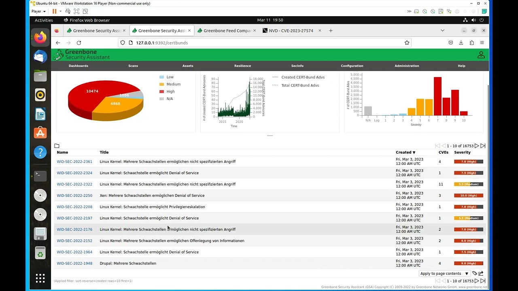
Task: Sort by the Title column header
Action: (x=104, y=152)
